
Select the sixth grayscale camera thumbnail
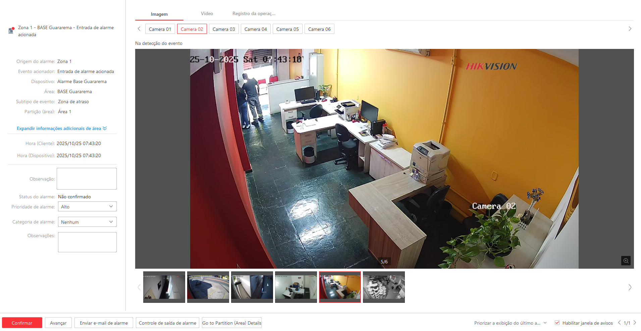(384, 287)
